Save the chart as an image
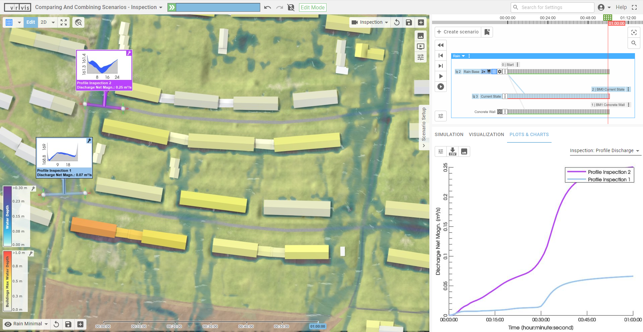The image size is (643, 332). coord(464,151)
